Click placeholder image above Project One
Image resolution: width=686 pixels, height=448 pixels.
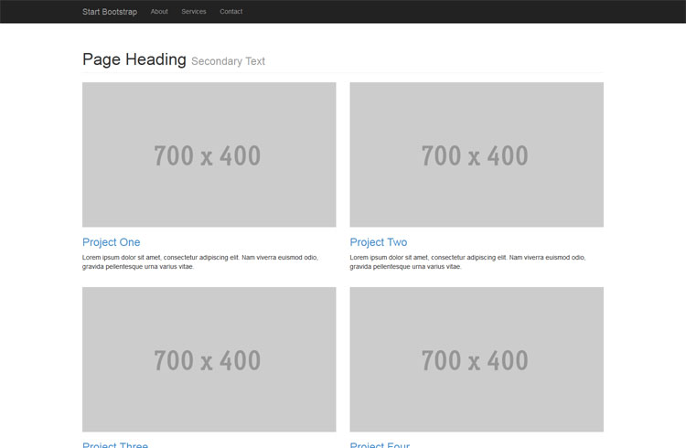[209, 155]
